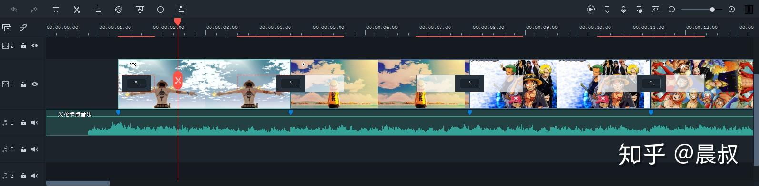Lock audio track 3
759x186 pixels.
pos(23,176)
